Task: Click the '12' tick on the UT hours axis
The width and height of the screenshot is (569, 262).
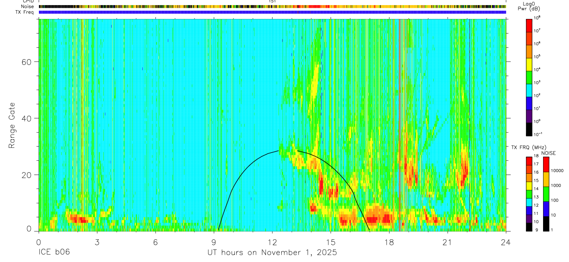Action: pos(272,243)
